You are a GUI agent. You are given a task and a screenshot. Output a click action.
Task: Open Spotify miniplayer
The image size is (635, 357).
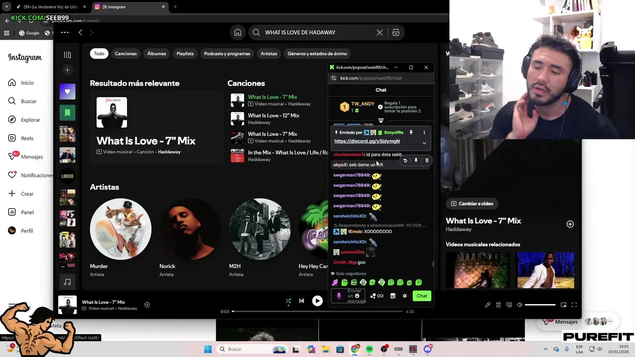click(x=564, y=305)
